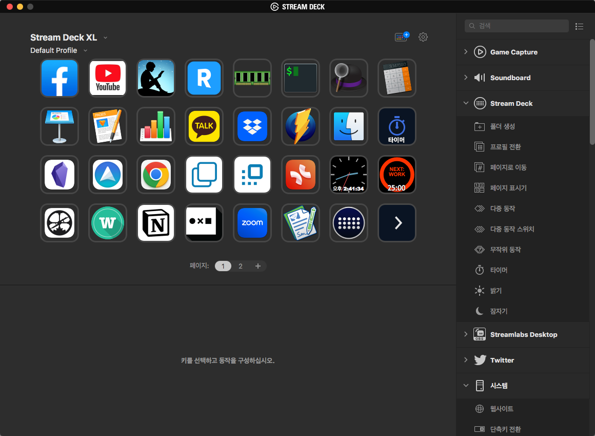595x436 pixels.
Task: Select the Terminal dollar-prompt key
Action: click(x=301, y=78)
